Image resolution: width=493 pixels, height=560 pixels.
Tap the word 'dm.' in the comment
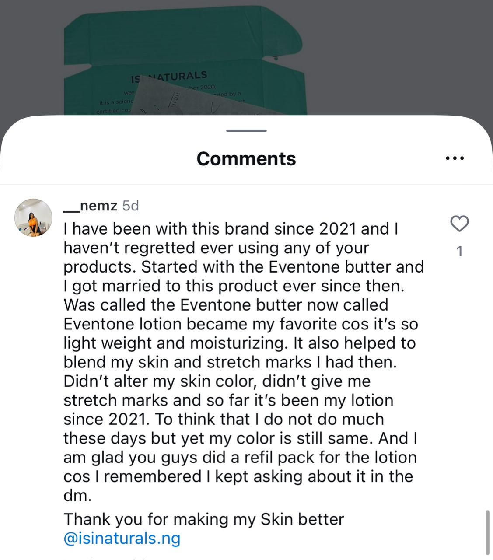(x=77, y=496)
